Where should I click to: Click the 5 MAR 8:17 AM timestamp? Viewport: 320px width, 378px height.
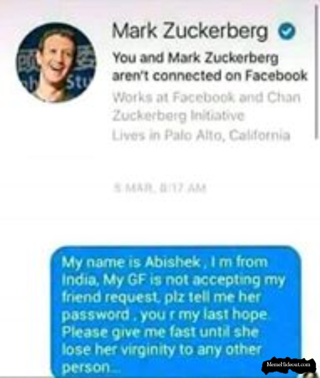(160, 188)
